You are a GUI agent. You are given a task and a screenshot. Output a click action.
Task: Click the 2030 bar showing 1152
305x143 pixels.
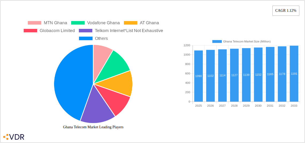click(x=258, y=75)
